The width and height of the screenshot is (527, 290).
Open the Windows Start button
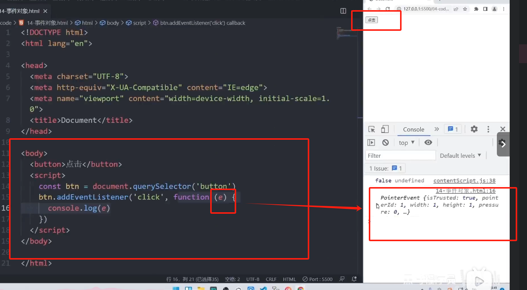pos(176,288)
